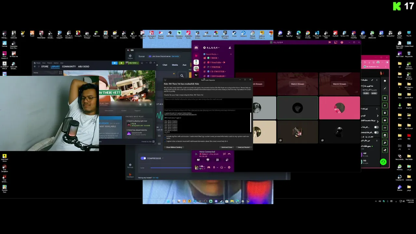
Task: Click crash description text field
Action: coord(208,103)
